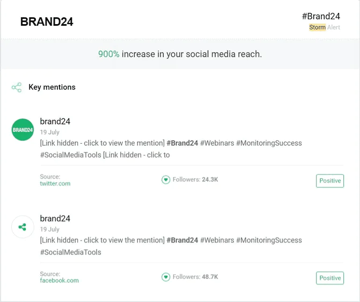The width and height of the screenshot is (360, 302).
Task: Click #SocialMediaTools in the Facebook mention
Action: click(x=71, y=252)
